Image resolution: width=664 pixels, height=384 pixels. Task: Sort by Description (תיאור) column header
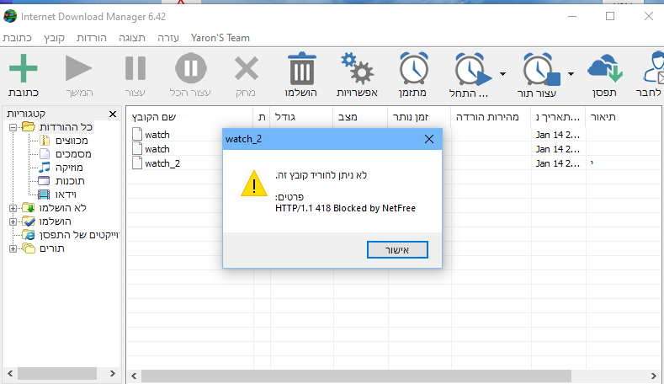[624, 117]
